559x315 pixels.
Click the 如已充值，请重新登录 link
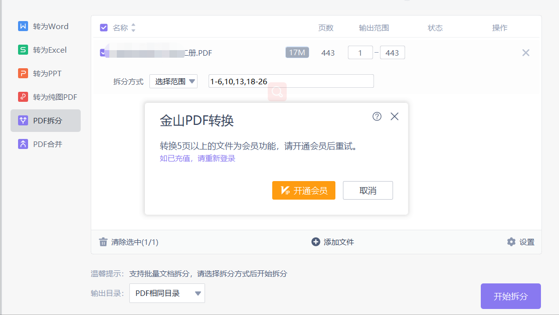click(x=198, y=159)
